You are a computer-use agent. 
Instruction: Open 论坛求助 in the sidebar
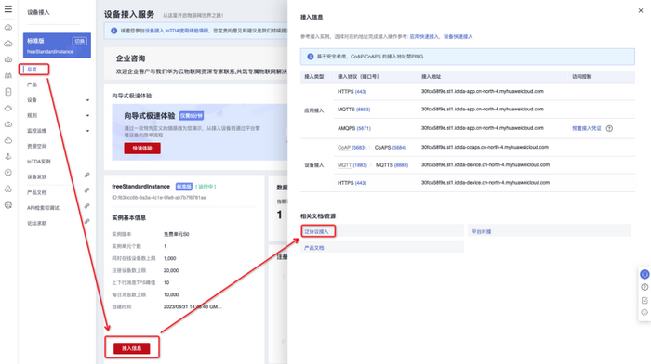pyautogui.click(x=36, y=223)
